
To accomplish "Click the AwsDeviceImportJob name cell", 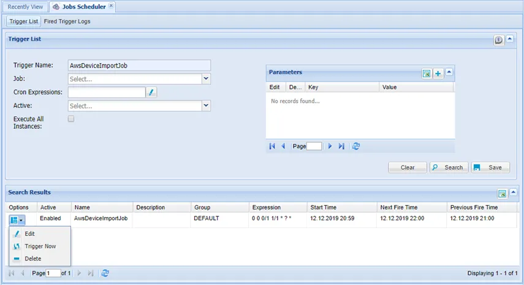I will pos(101,218).
